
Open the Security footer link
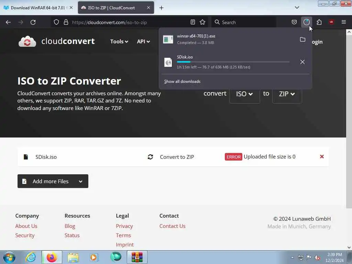tap(25, 235)
